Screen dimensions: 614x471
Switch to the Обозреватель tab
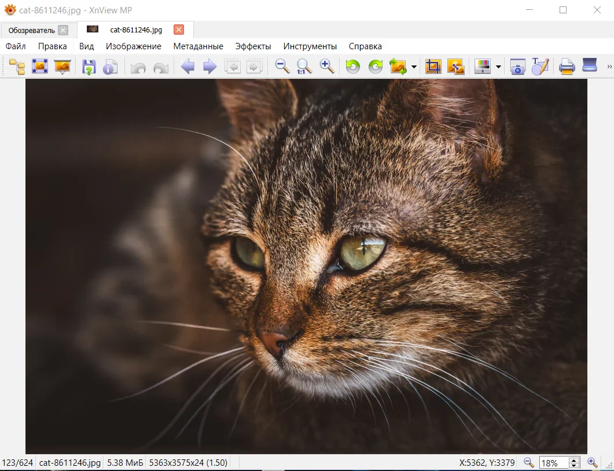(x=32, y=30)
